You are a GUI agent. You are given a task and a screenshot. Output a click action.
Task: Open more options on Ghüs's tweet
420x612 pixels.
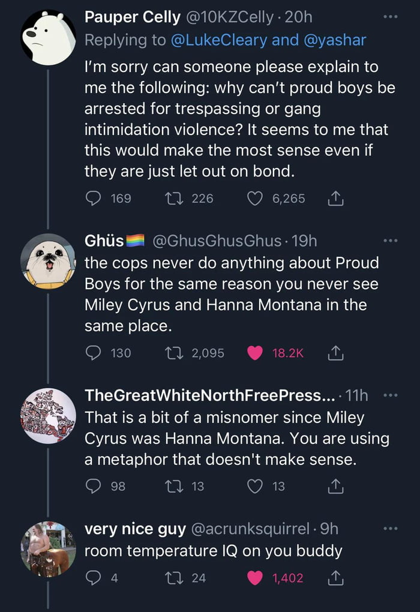[x=391, y=241]
